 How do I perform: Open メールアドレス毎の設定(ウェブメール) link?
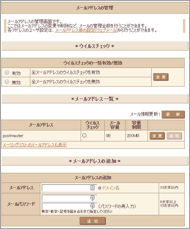(86, 30)
